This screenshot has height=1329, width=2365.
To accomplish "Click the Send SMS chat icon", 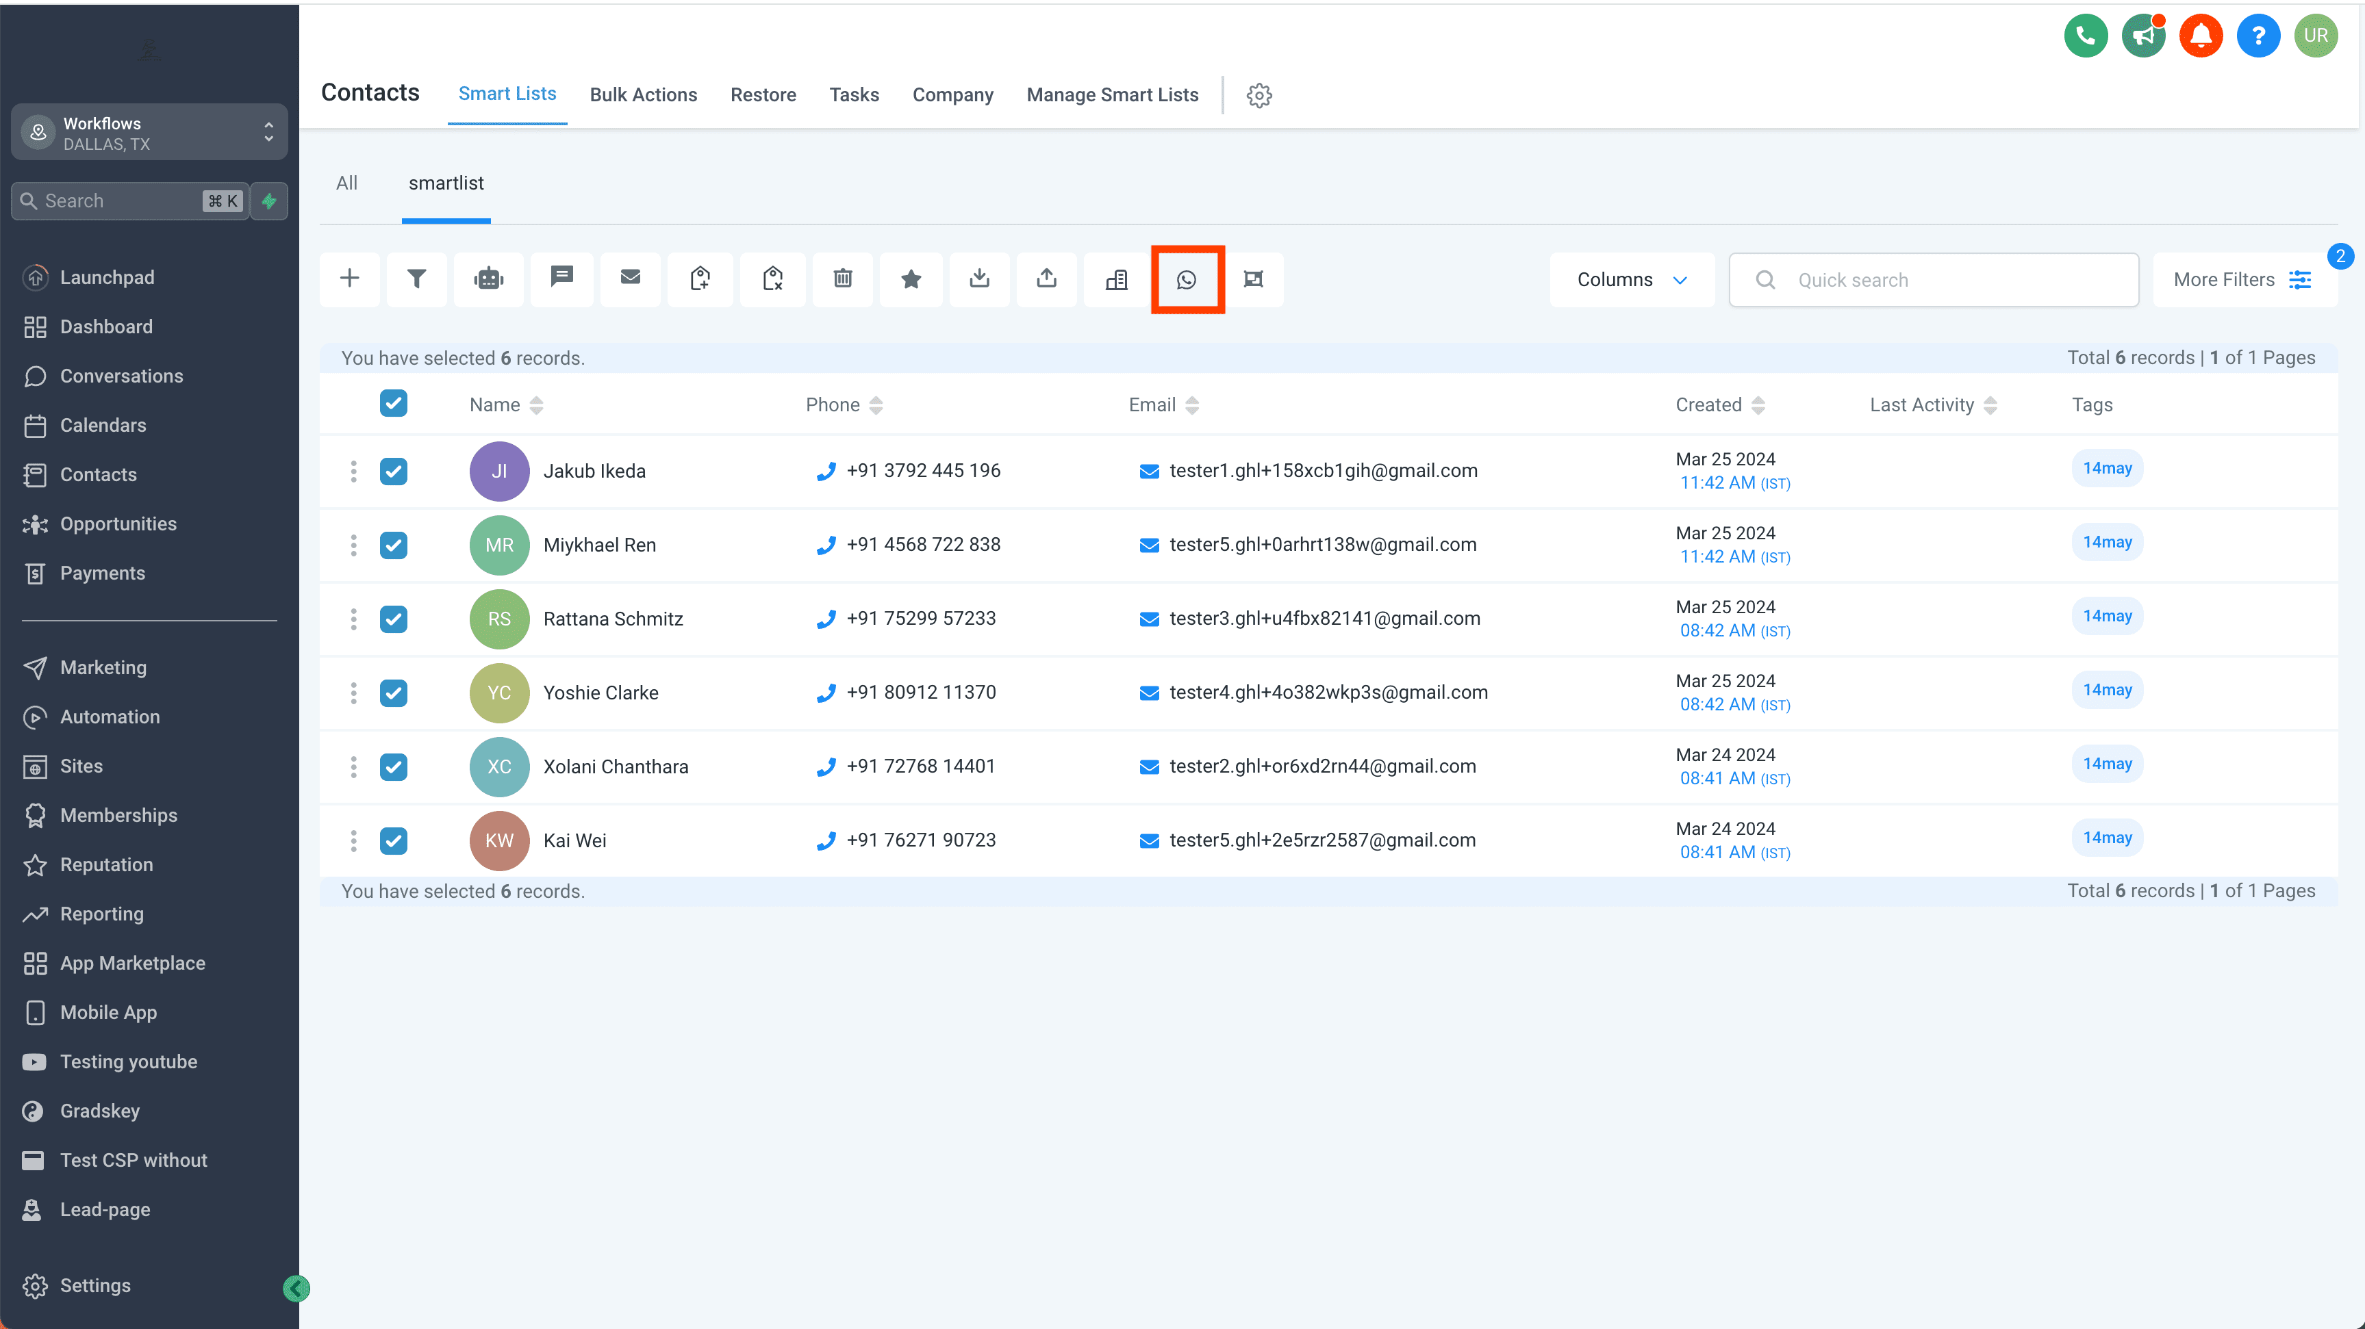I will click(x=562, y=279).
